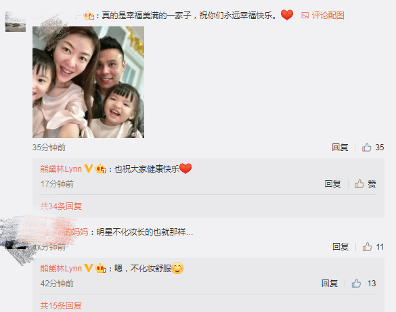This screenshot has height=312, width=396.
Task: Expand 共15条回复 replies
Action: pyautogui.click(x=61, y=306)
